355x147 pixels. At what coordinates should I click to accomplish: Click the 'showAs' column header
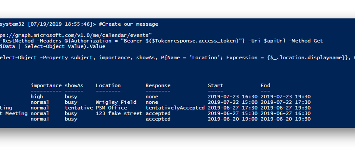[x=74, y=86]
